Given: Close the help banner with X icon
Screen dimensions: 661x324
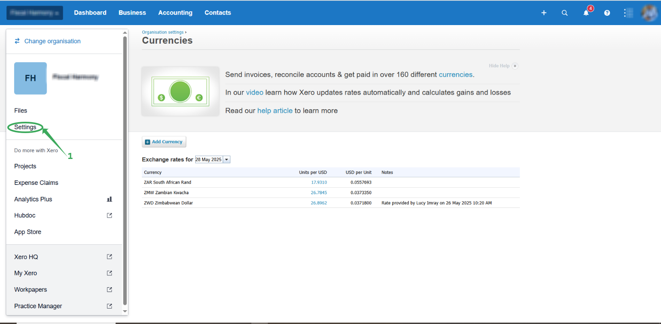Looking at the screenshot, I should pos(515,66).
